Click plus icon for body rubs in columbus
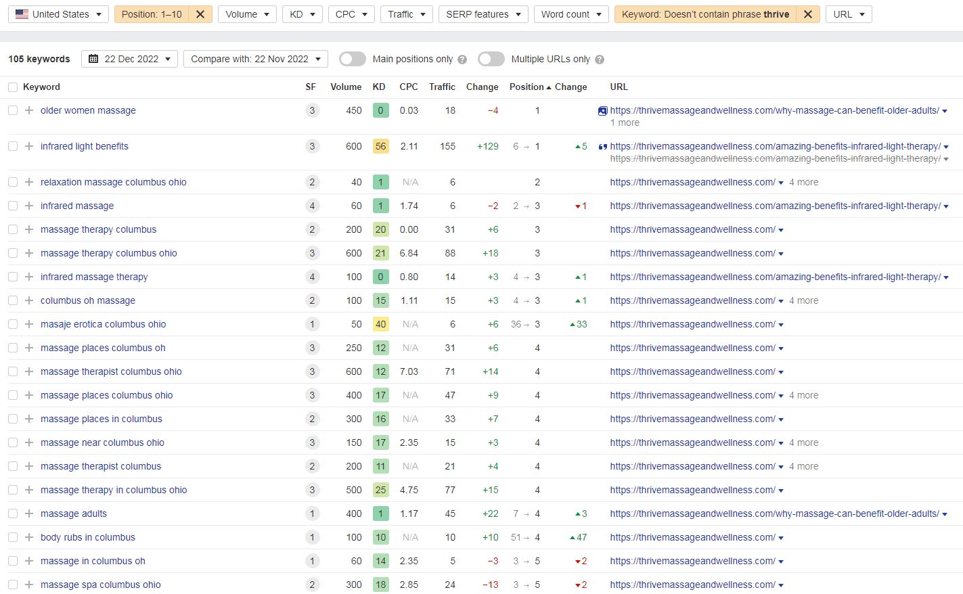The height and width of the screenshot is (594, 963). tap(29, 537)
